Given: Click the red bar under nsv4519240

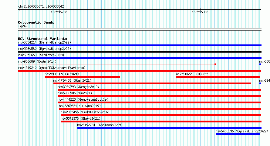Looking at the screenshot, I should (x=140, y=71).
